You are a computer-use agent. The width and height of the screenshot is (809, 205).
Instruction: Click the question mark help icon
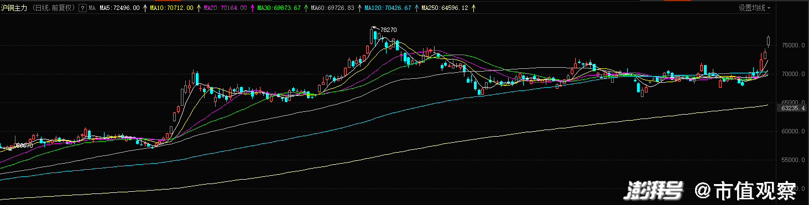point(82,8)
